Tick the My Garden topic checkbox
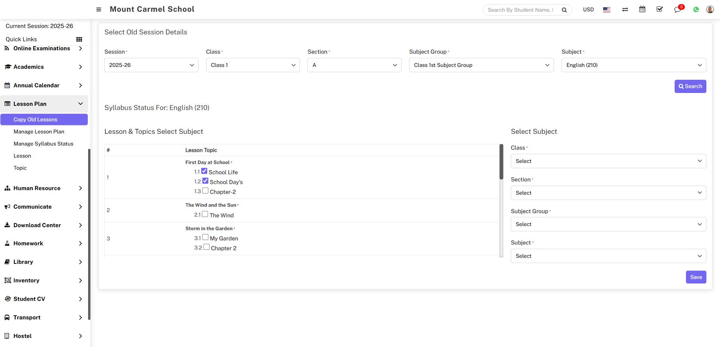Viewport: 720px width, 347px height. click(205, 237)
